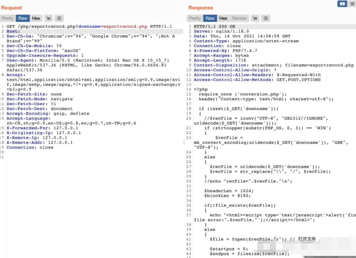The width and height of the screenshot is (356, 258).
Task: Open Hex tab in Response panel
Action: (223, 18)
